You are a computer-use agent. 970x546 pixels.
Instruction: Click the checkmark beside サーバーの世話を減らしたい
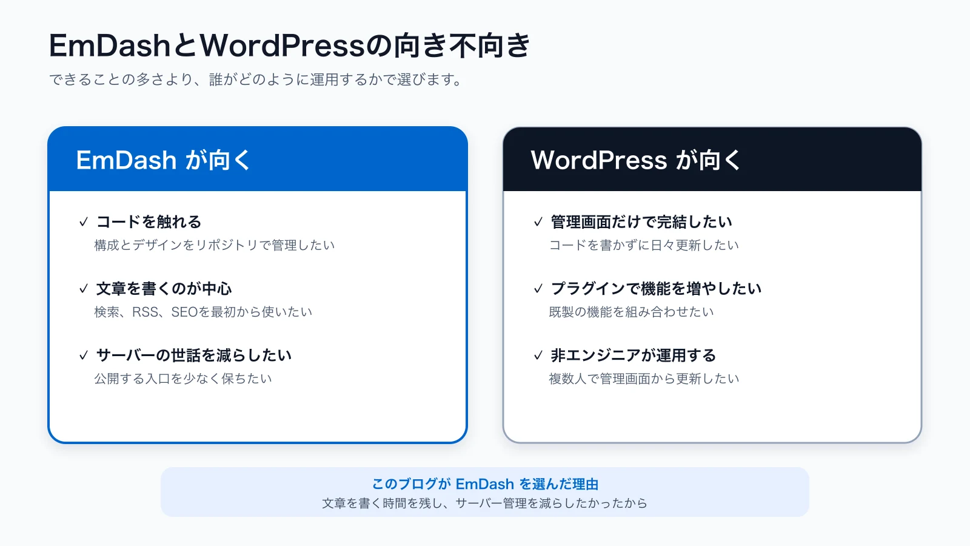(x=84, y=356)
